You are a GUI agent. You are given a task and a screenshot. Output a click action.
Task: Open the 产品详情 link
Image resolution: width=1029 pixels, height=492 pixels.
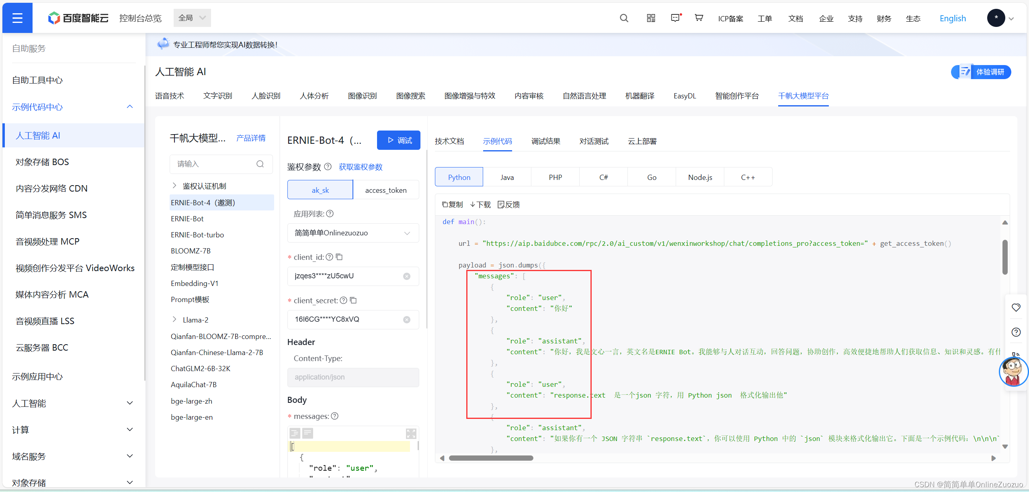coord(251,138)
